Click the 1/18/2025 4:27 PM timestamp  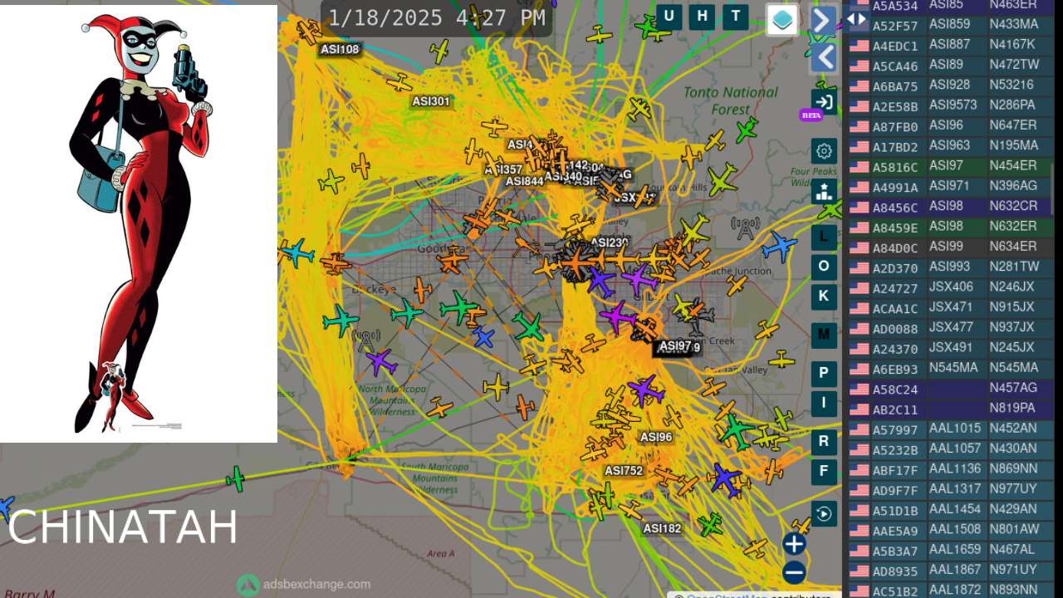coord(437,18)
